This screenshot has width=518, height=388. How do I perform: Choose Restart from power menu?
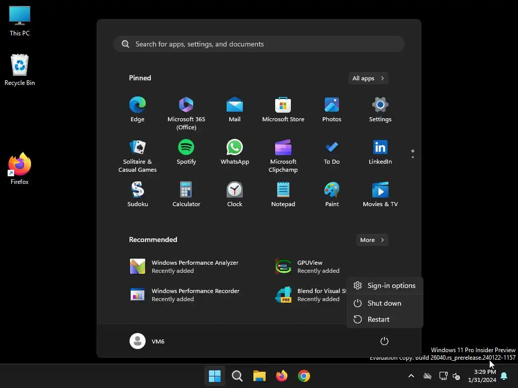(384, 319)
